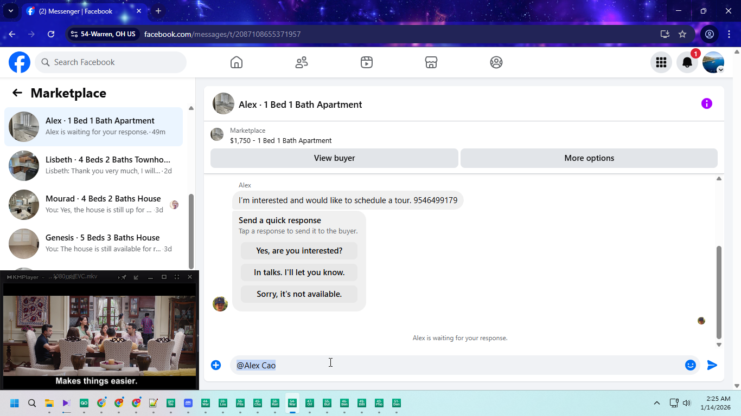Click the address bar URL
This screenshot has width=741, height=416.
click(222, 34)
